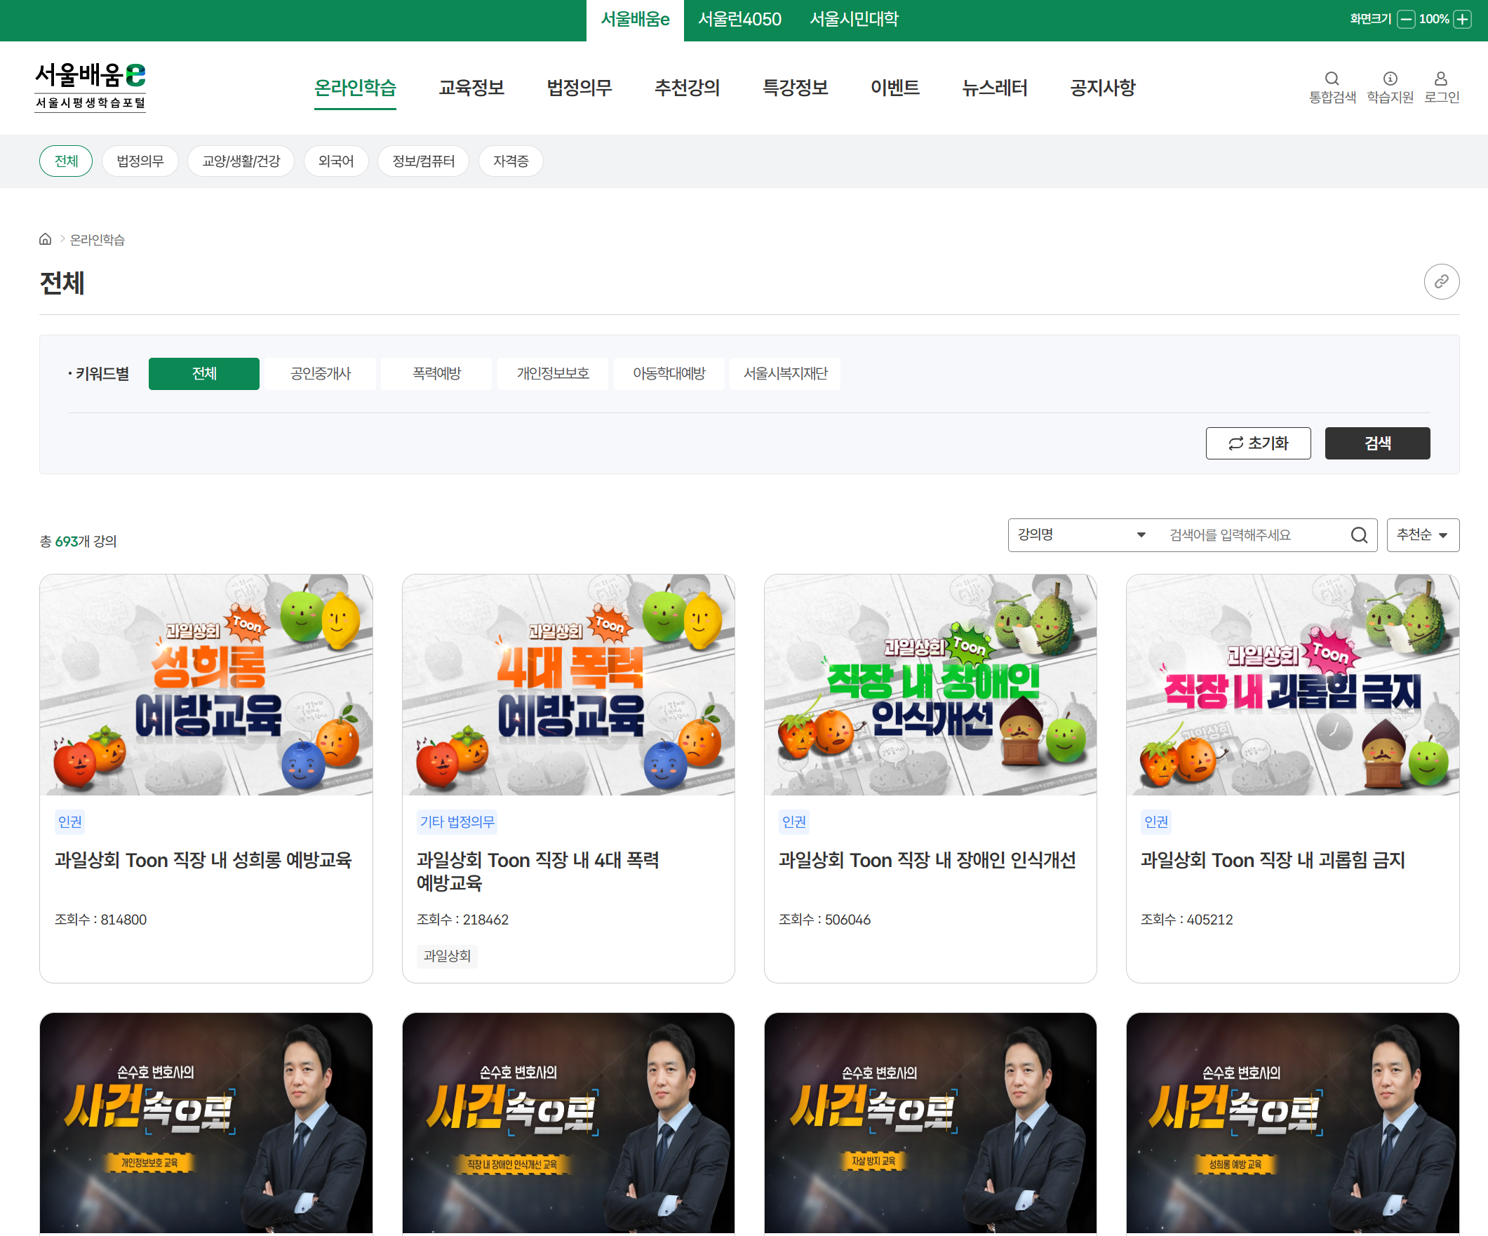The height and width of the screenshot is (1236, 1488).
Task: Click the 학습지원 info icon
Action: click(x=1390, y=79)
